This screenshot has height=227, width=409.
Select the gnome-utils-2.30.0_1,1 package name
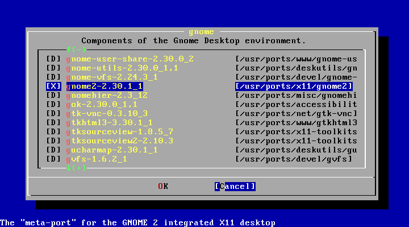click(122, 68)
